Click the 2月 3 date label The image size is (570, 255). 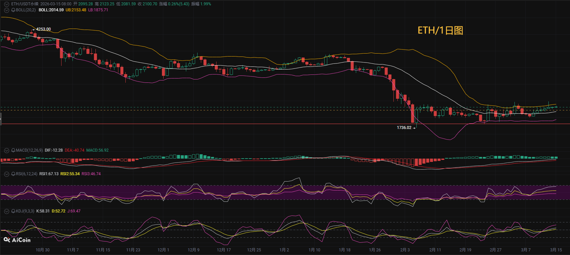click(x=405, y=250)
